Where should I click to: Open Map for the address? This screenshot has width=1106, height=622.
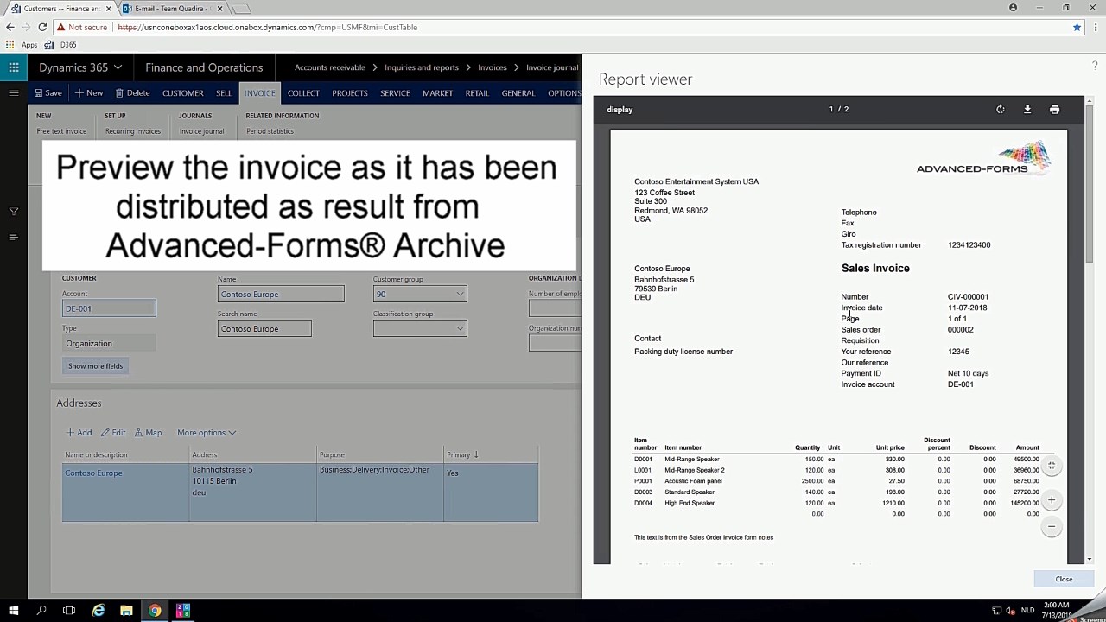149,433
